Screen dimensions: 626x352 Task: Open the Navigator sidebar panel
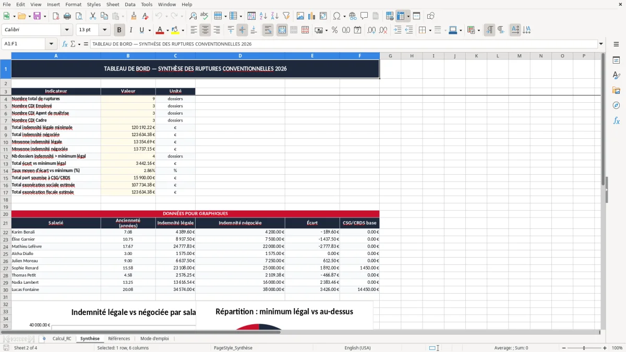[x=616, y=105]
